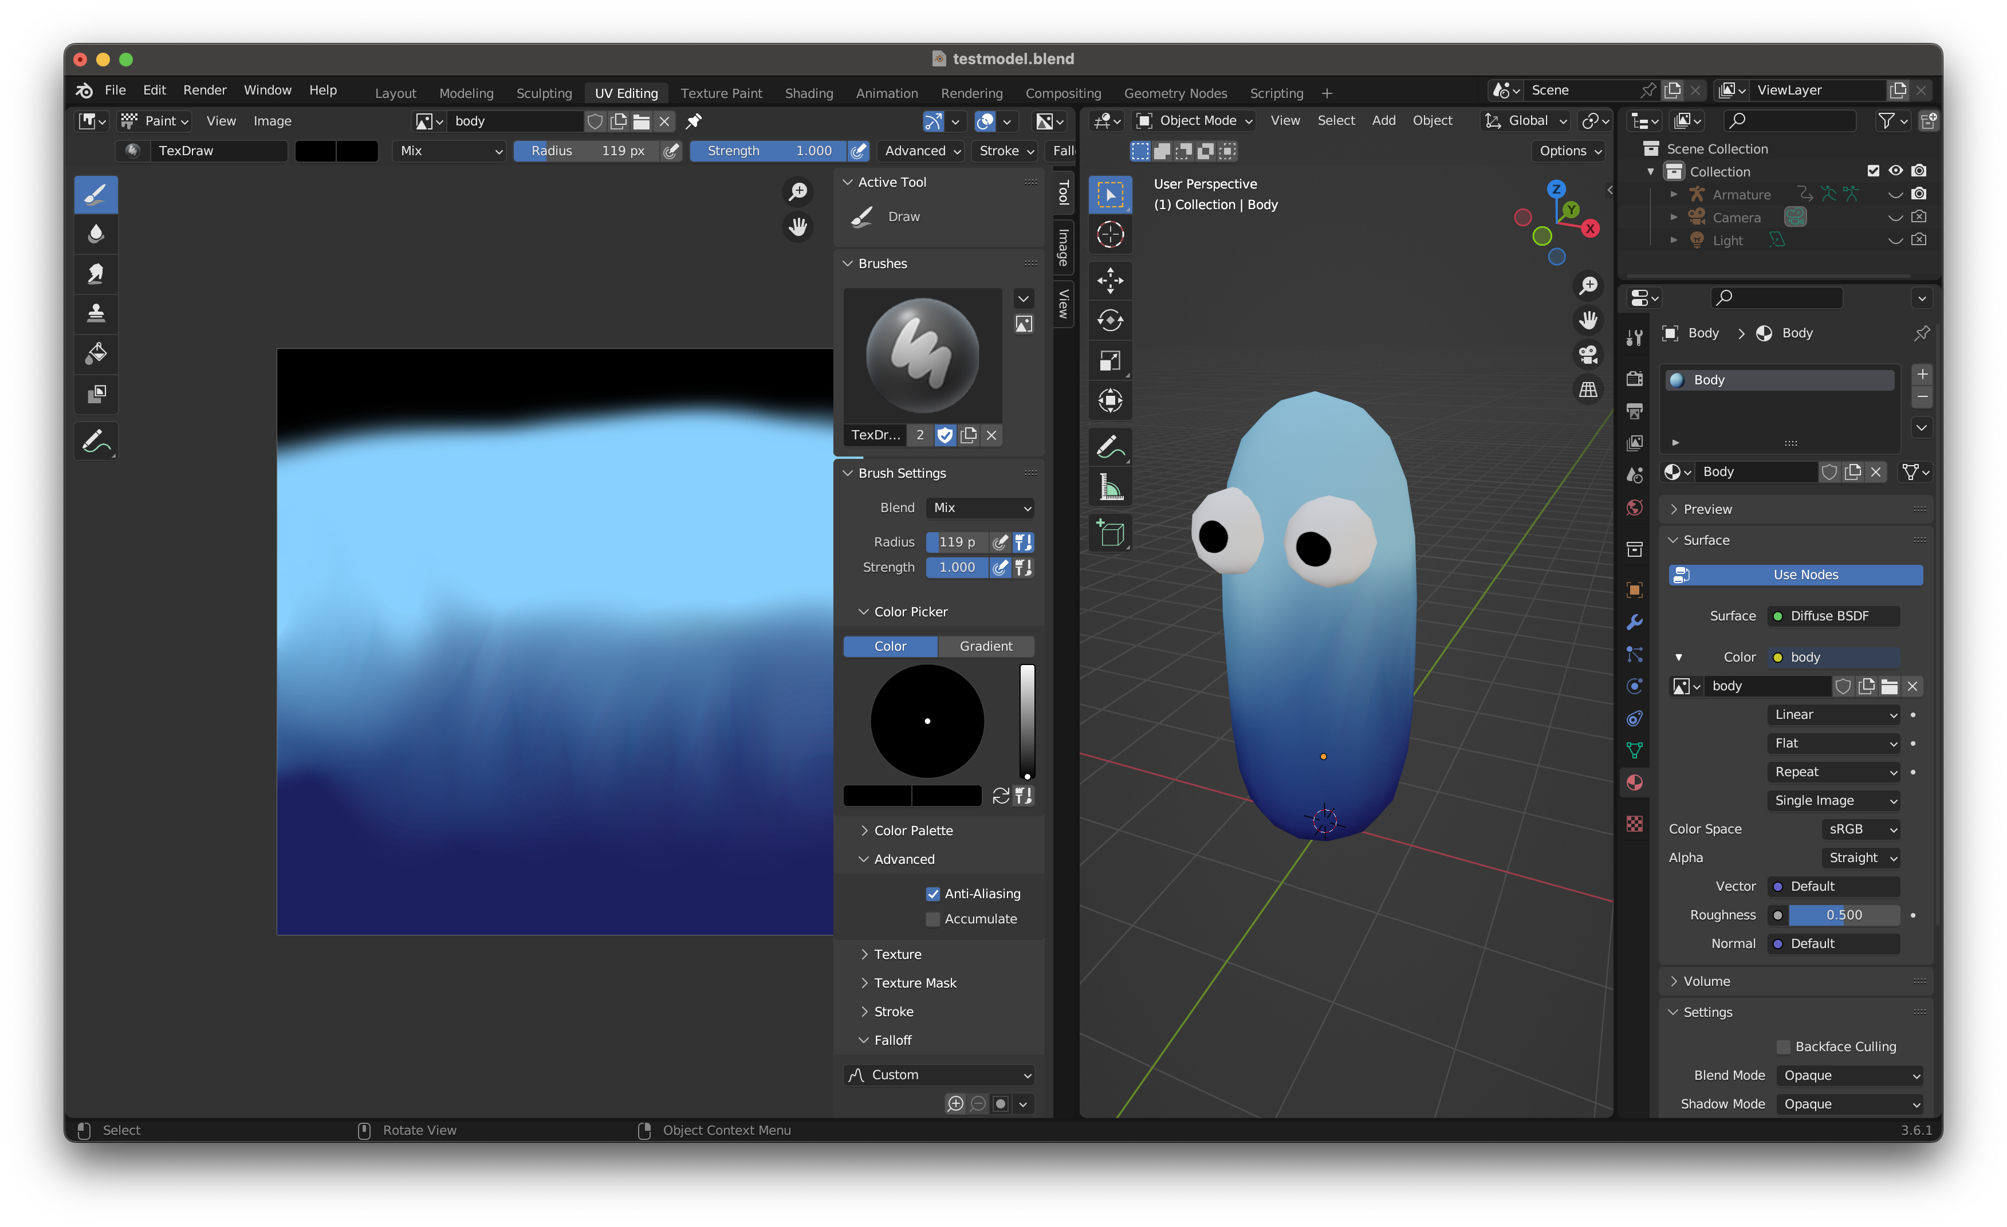
Task: Open Texture properties checker tab
Action: click(x=1634, y=823)
